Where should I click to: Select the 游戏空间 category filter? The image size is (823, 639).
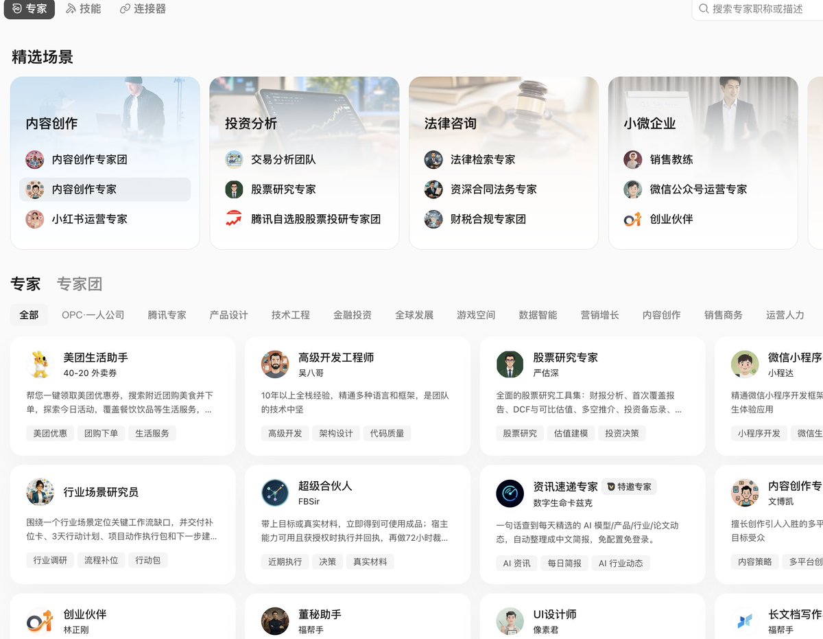tap(476, 315)
